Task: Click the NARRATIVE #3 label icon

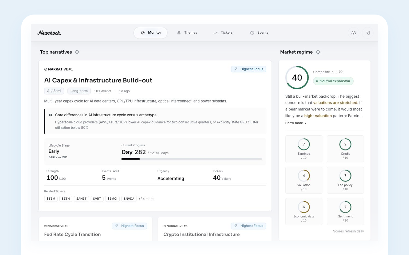Action: point(165,226)
